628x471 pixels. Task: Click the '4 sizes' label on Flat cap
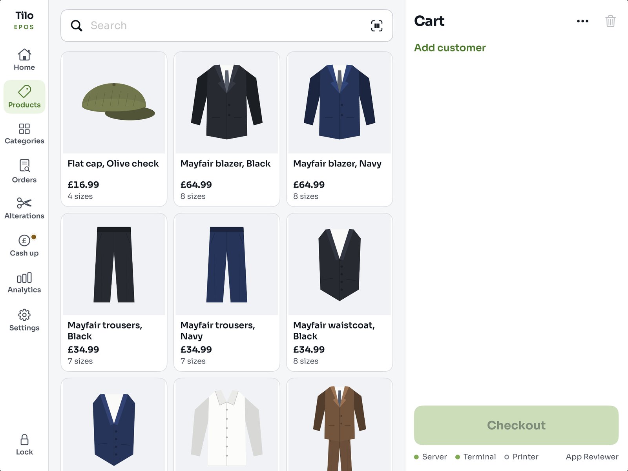coord(80,196)
